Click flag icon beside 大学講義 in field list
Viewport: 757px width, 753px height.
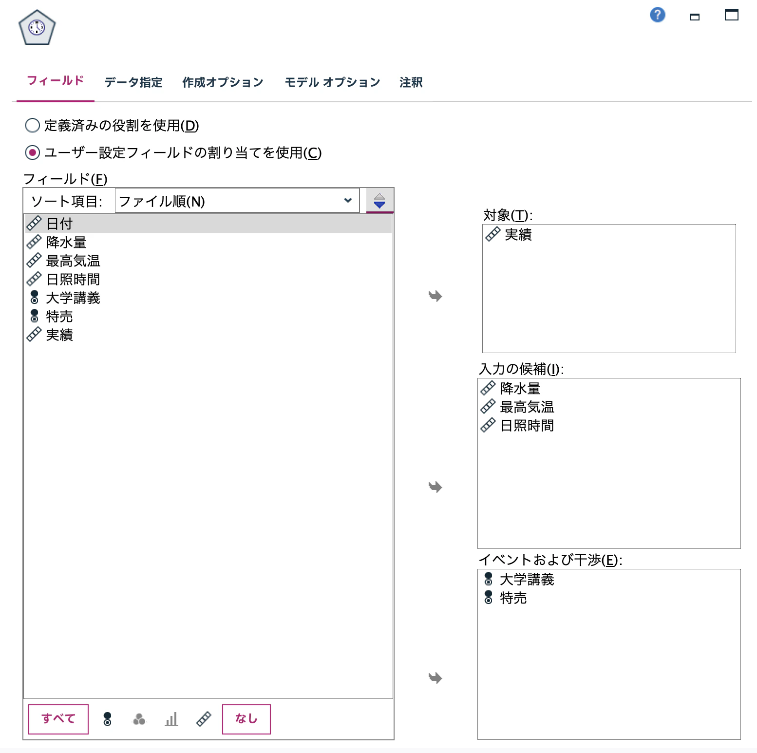(x=35, y=298)
